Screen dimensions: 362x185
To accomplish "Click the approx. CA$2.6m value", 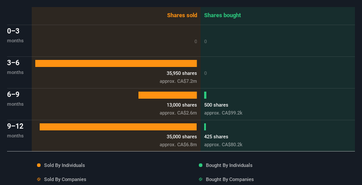I will [x=178, y=113].
